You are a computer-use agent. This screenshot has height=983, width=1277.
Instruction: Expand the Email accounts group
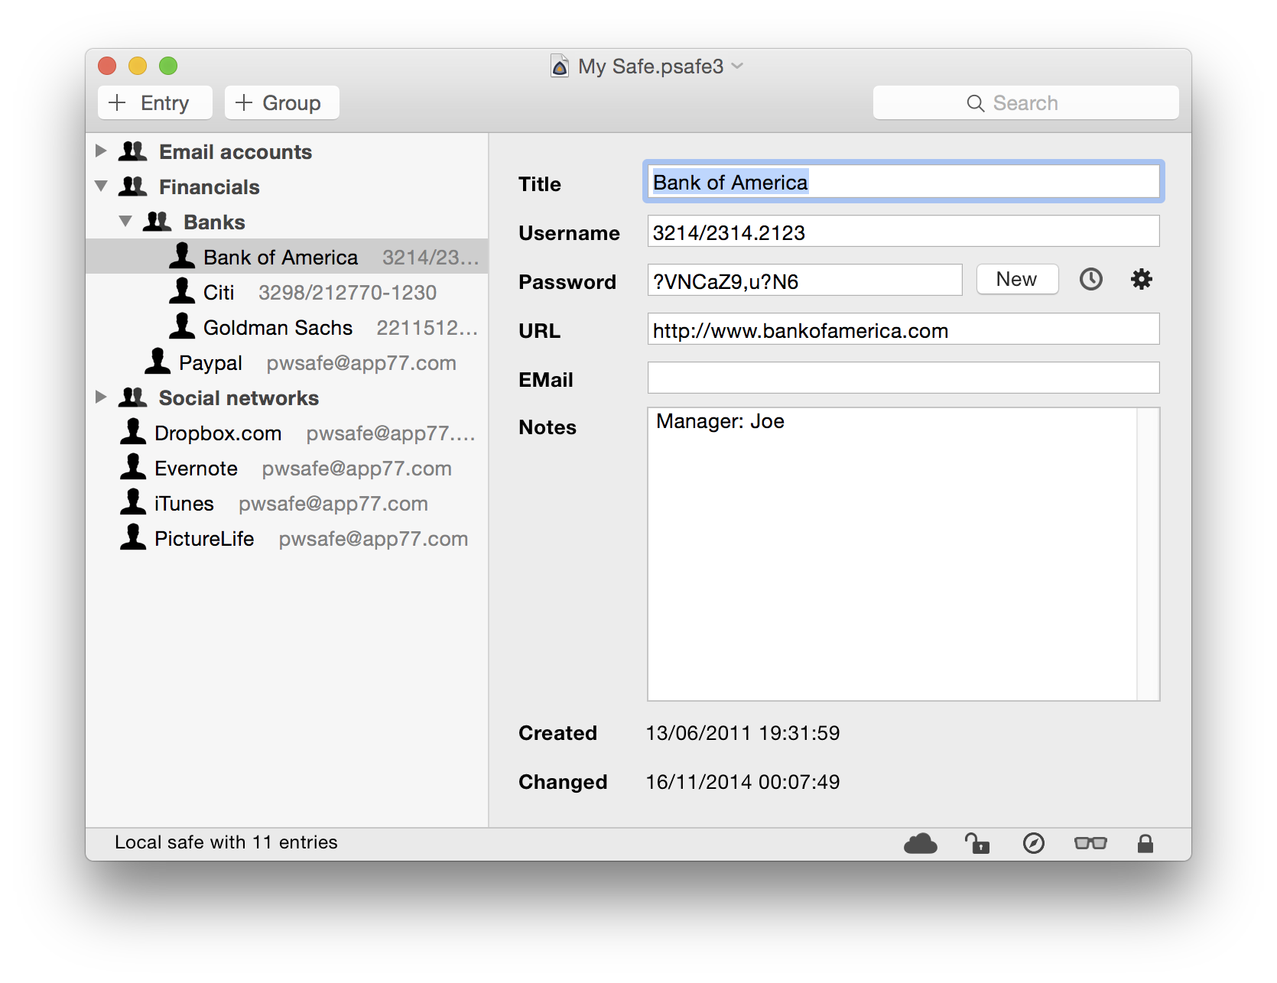[x=100, y=151]
